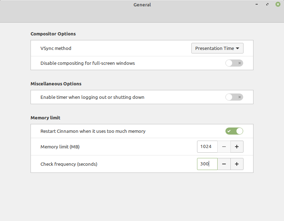Maximize the General settings window
The image size is (284, 221).
click(x=267, y=5)
